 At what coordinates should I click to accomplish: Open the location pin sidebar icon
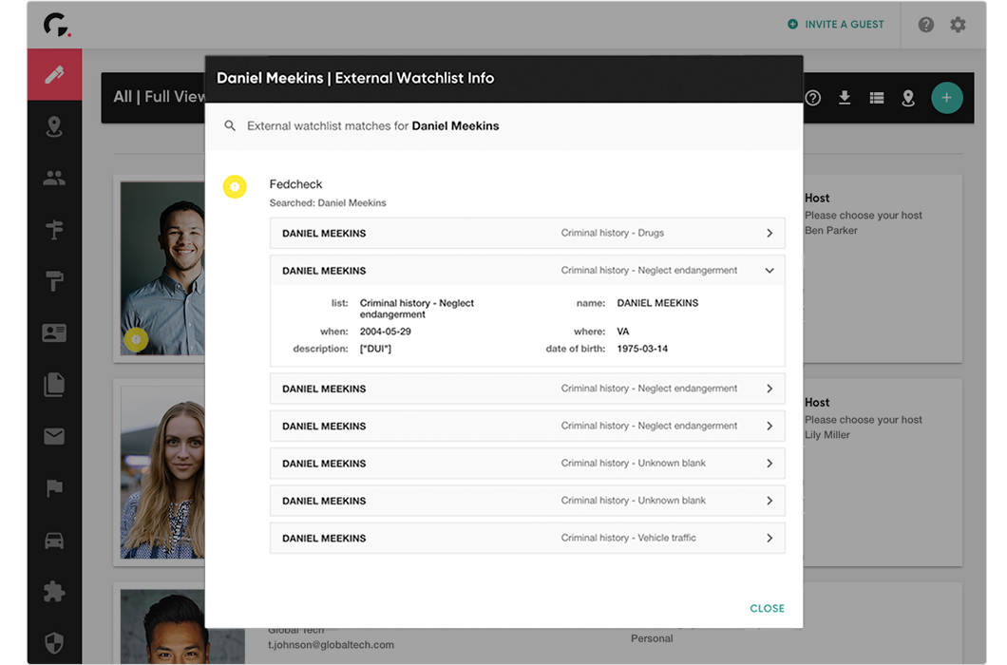point(54,126)
